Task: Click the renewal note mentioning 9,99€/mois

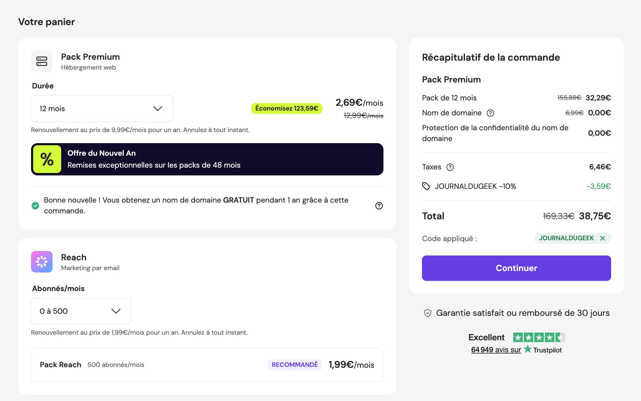Action: (140, 130)
